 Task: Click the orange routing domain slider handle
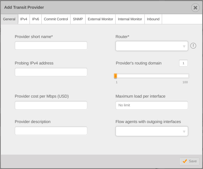pos(115,76)
